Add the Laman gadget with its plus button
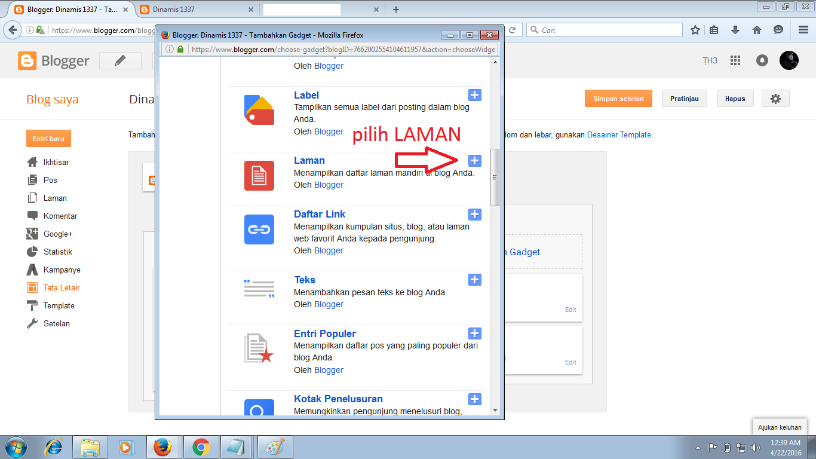 point(474,160)
